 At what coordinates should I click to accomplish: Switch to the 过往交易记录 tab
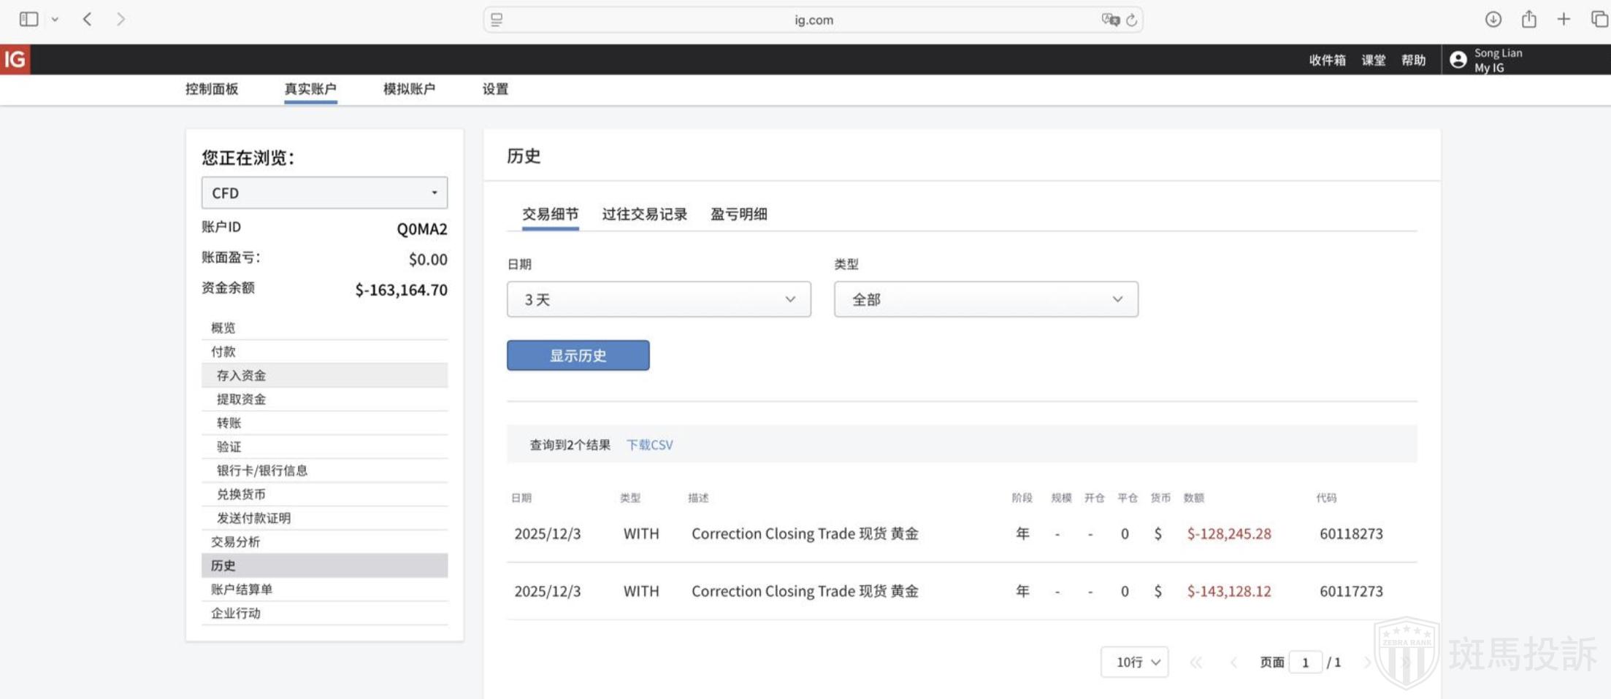644,214
